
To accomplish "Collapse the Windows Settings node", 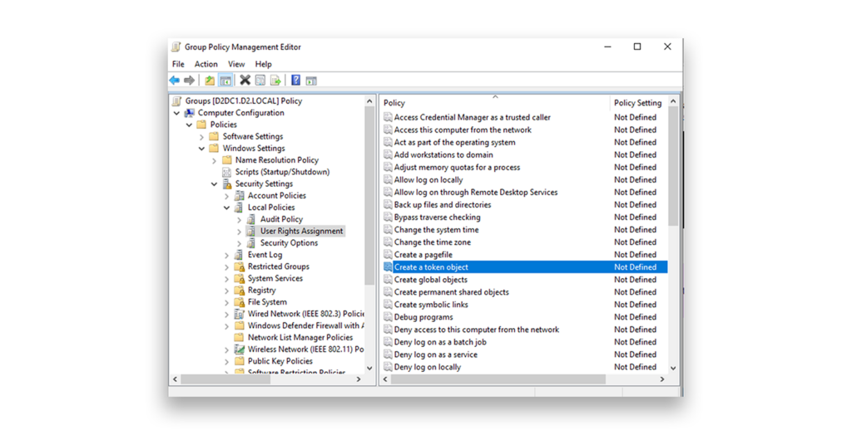I will pos(201,149).
